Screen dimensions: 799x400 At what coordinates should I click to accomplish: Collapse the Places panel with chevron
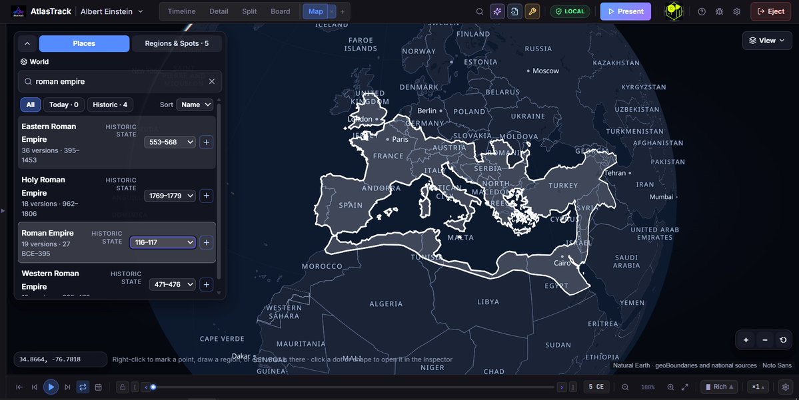(x=27, y=44)
